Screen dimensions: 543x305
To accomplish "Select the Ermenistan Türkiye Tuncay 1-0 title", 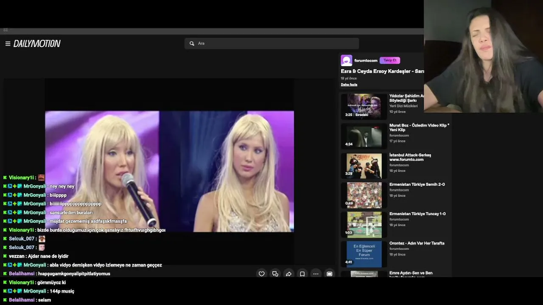I will tap(417, 214).
